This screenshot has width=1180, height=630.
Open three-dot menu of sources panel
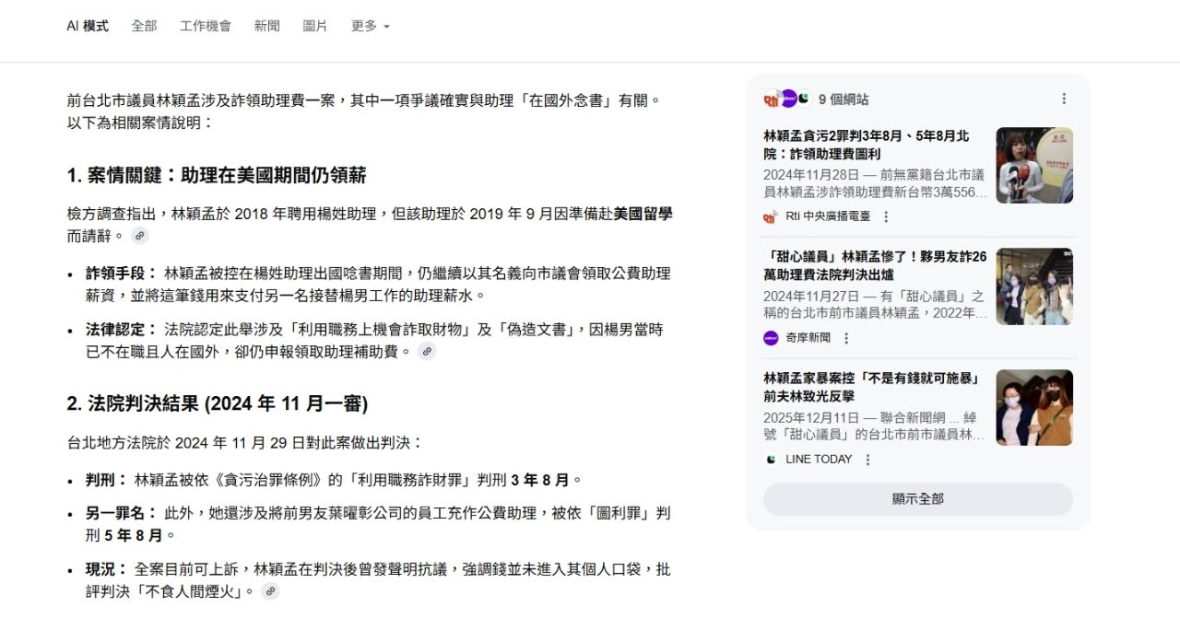[x=1064, y=99]
